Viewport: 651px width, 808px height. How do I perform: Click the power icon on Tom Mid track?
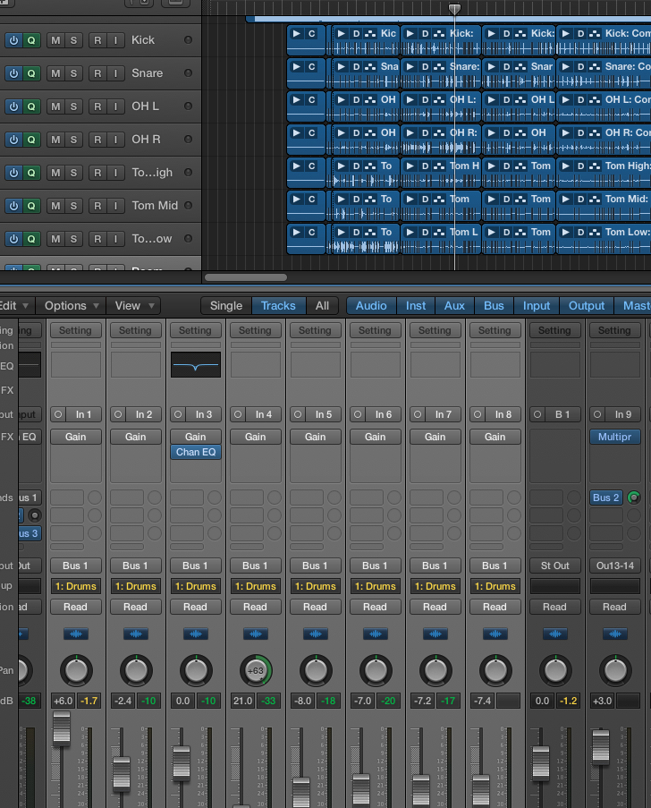[13, 206]
